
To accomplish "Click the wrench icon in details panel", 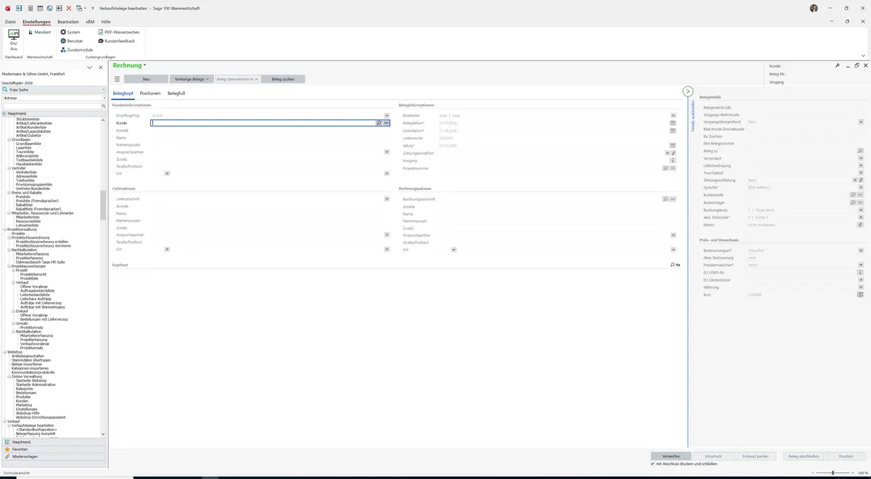I will [838, 66].
